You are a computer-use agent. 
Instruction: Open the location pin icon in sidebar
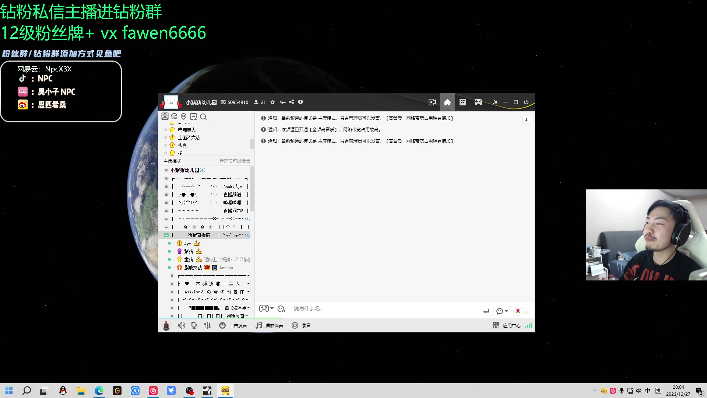point(184,117)
